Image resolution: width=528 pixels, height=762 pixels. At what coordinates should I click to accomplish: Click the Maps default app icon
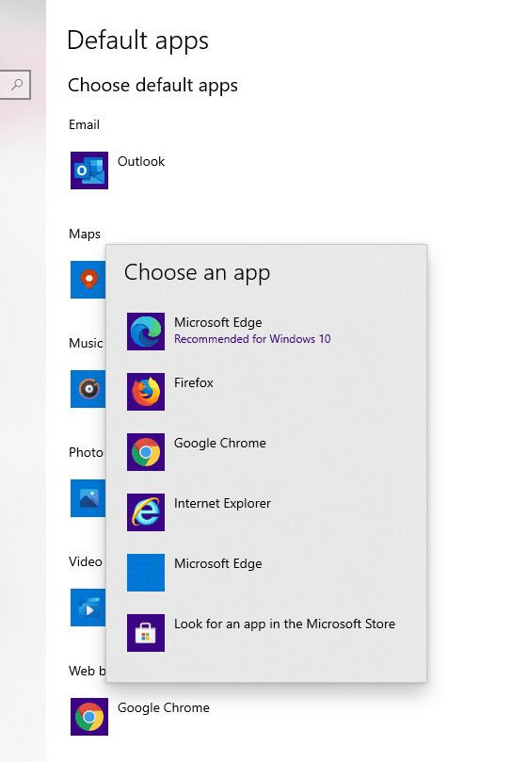tap(88, 280)
